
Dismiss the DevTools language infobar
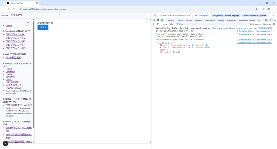point(273,16)
